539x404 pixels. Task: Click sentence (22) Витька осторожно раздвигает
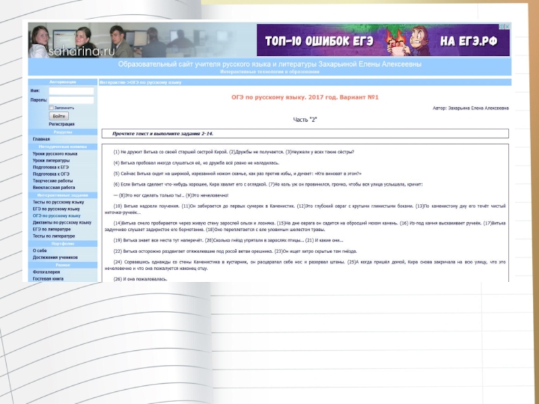[193, 251]
